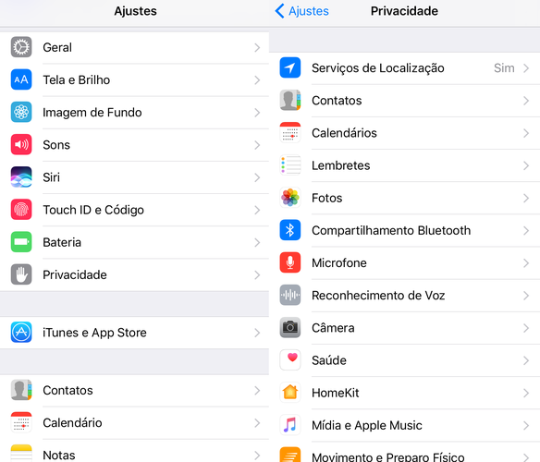The height and width of the screenshot is (462, 540).
Task: Expand the Tela e Brilho chevron
Action: tap(257, 80)
